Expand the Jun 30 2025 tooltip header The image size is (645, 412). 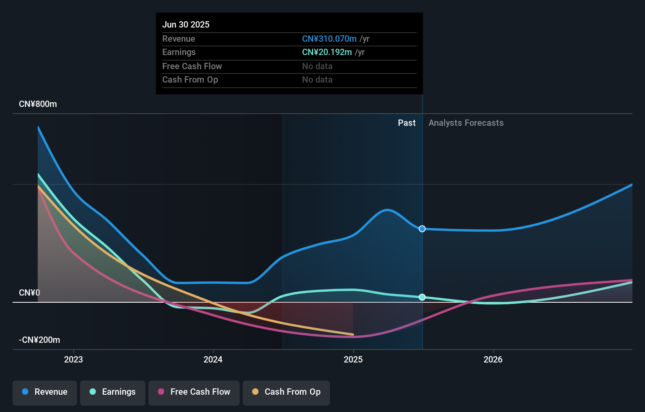tap(186, 24)
